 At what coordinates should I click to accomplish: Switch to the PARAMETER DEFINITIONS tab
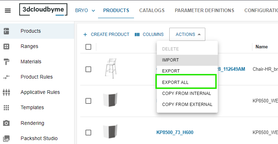(x=205, y=11)
